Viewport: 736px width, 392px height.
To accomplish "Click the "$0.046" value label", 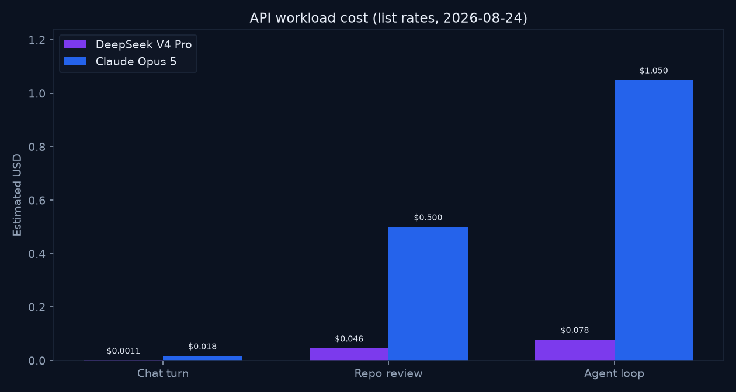I will [349, 339].
